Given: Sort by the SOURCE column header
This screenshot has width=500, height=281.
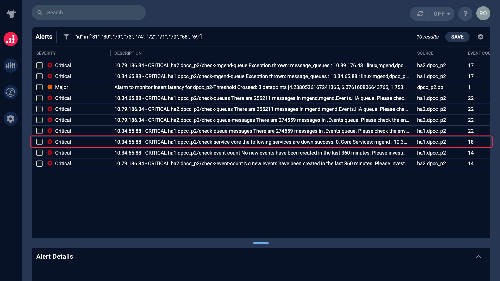Looking at the screenshot, I should click(425, 53).
